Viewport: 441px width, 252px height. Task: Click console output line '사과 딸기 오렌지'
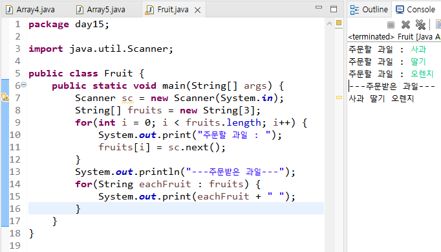pos(382,98)
